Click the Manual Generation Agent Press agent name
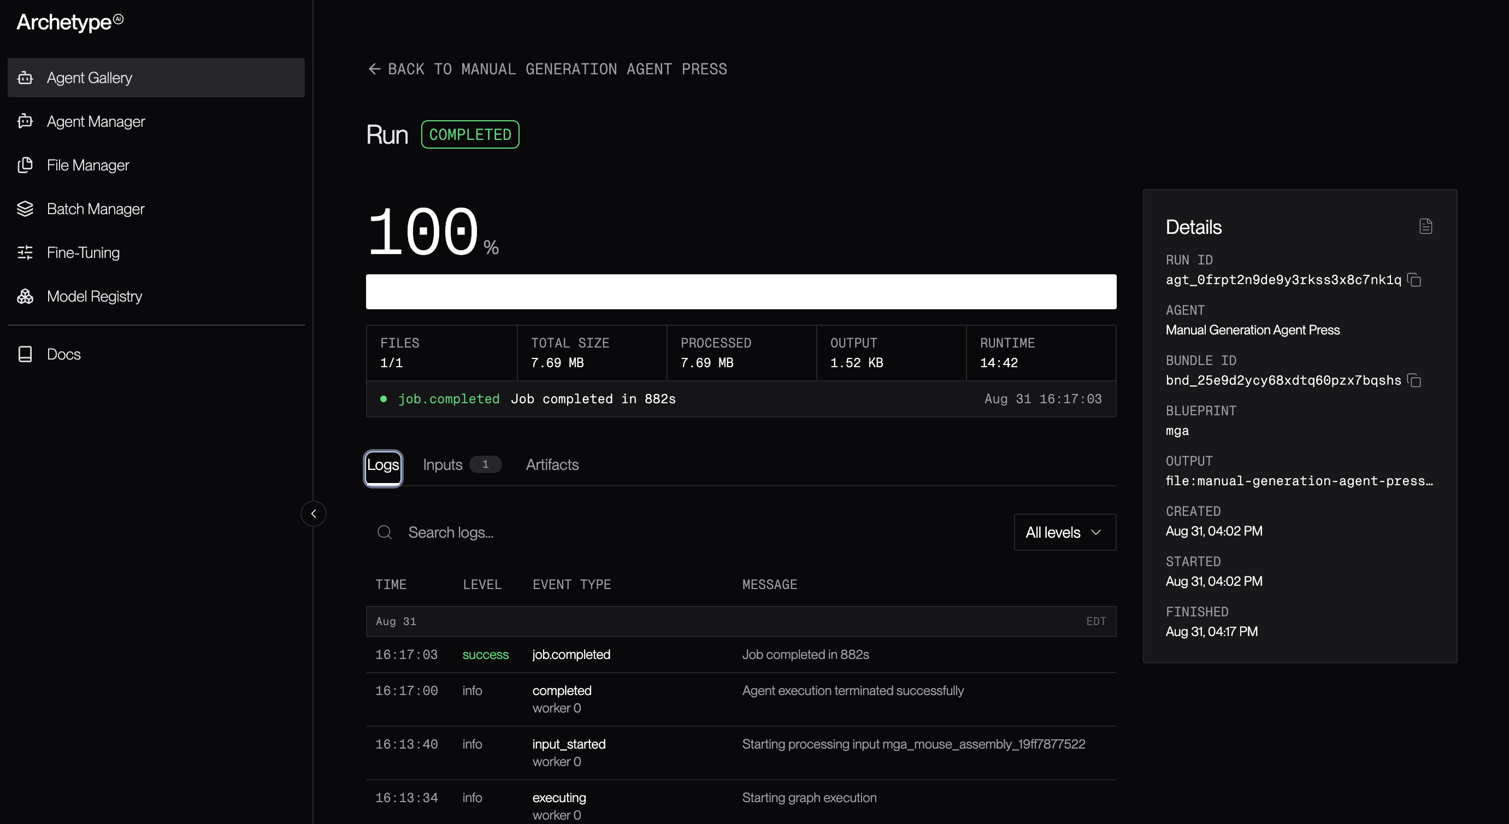The image size is (1509, 824). (x=1252, y=330)
